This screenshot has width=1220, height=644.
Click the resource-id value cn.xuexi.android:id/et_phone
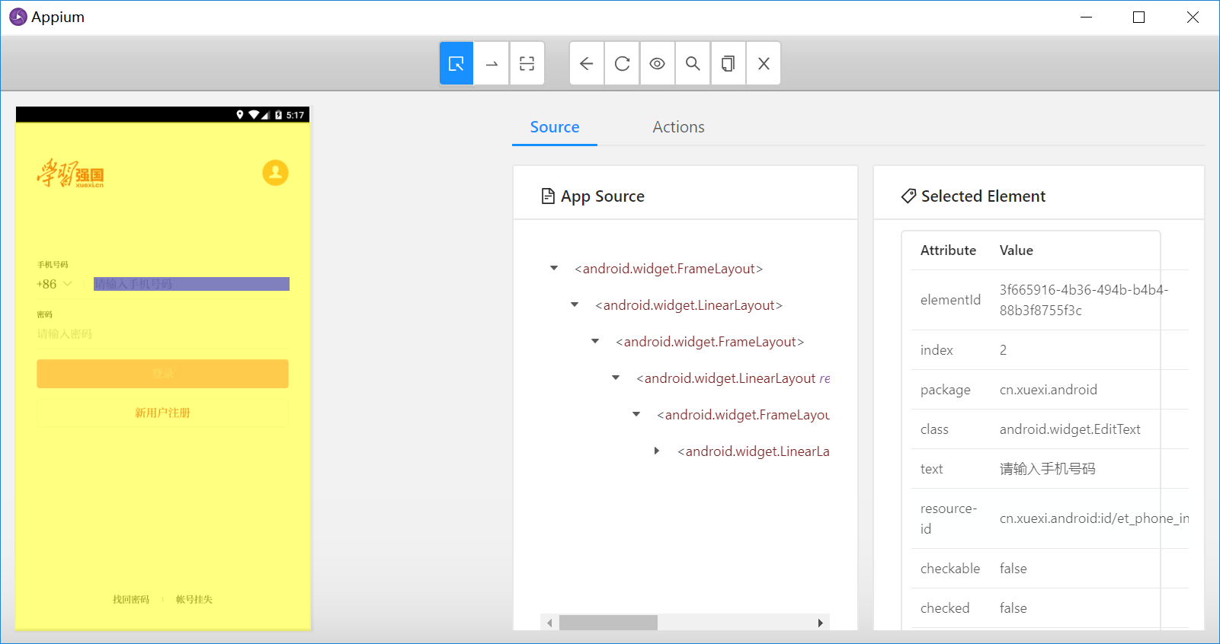[x=1094, y=518]
